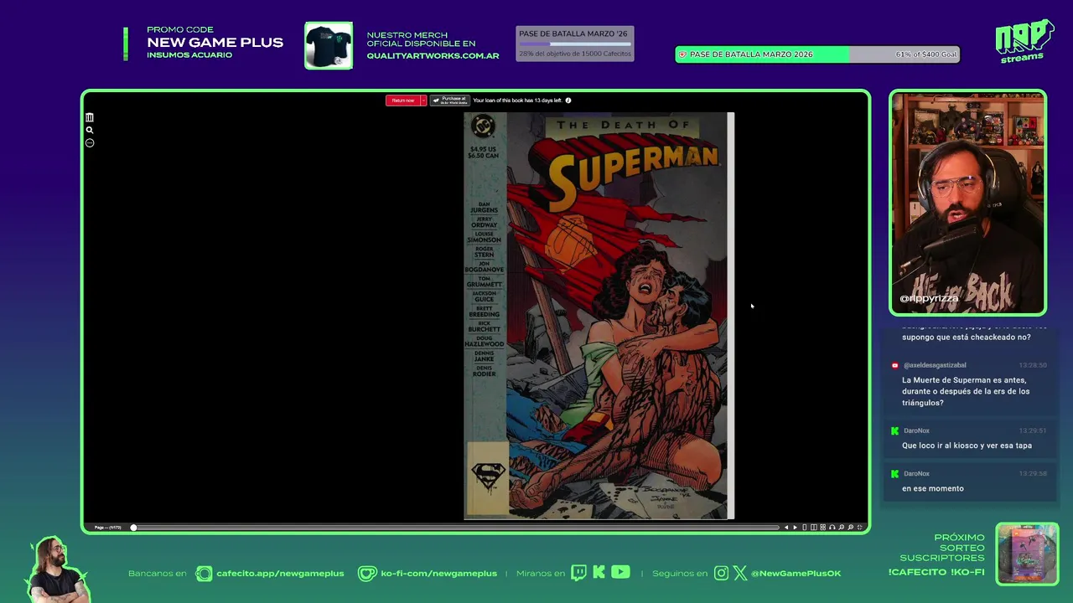Viewport: 1073px width, 603px height.
Task: Click the X icon in the footer
Action: coord(740,573)
